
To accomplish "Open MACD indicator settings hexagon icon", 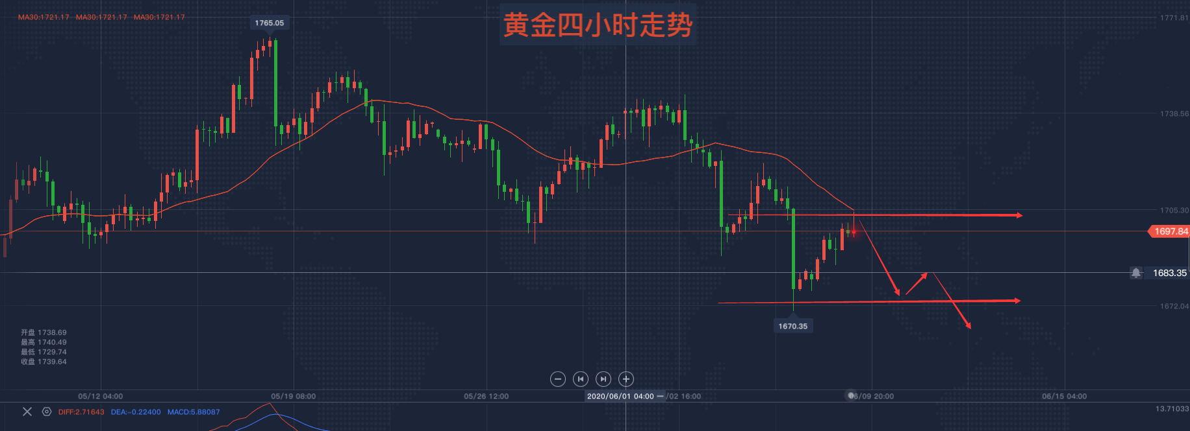I will tap(47, 412).
